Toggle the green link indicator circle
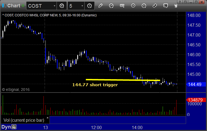 pyautogui.click(x=23, y=6)
